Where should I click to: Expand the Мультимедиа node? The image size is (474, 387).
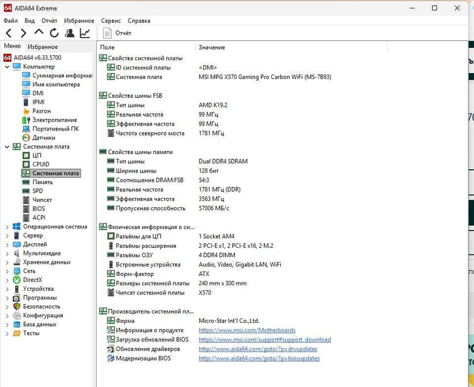point(7,253)
